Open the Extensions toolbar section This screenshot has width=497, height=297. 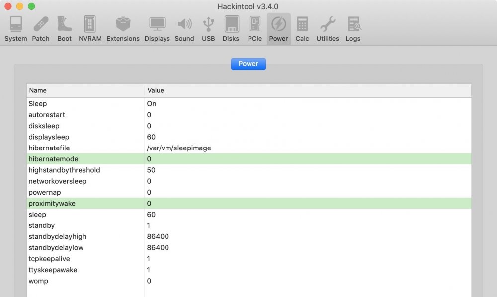123,29
